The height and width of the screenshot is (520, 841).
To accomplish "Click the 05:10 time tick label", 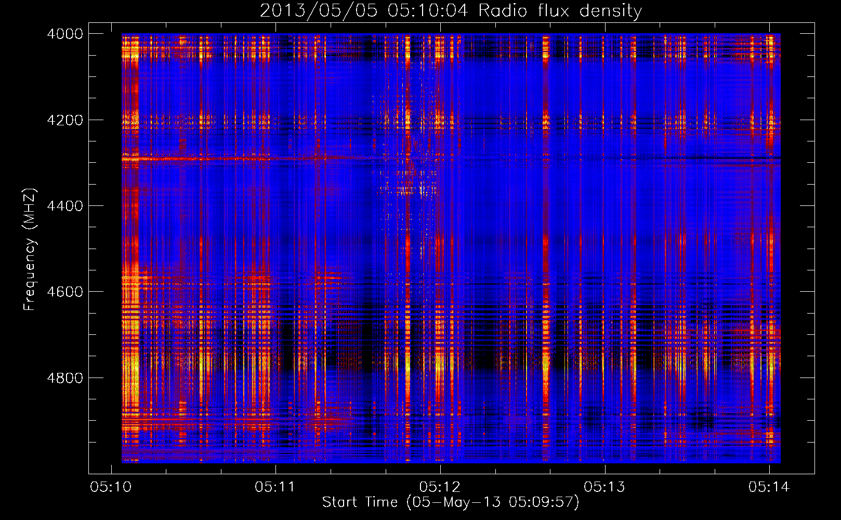I will [111, 487].
